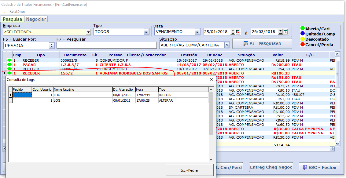The width and height of the screenshot is (346, 178).
Task: Click the plus/minus stepper beside date 25/01/2018
Action: [x=233, y=31]
